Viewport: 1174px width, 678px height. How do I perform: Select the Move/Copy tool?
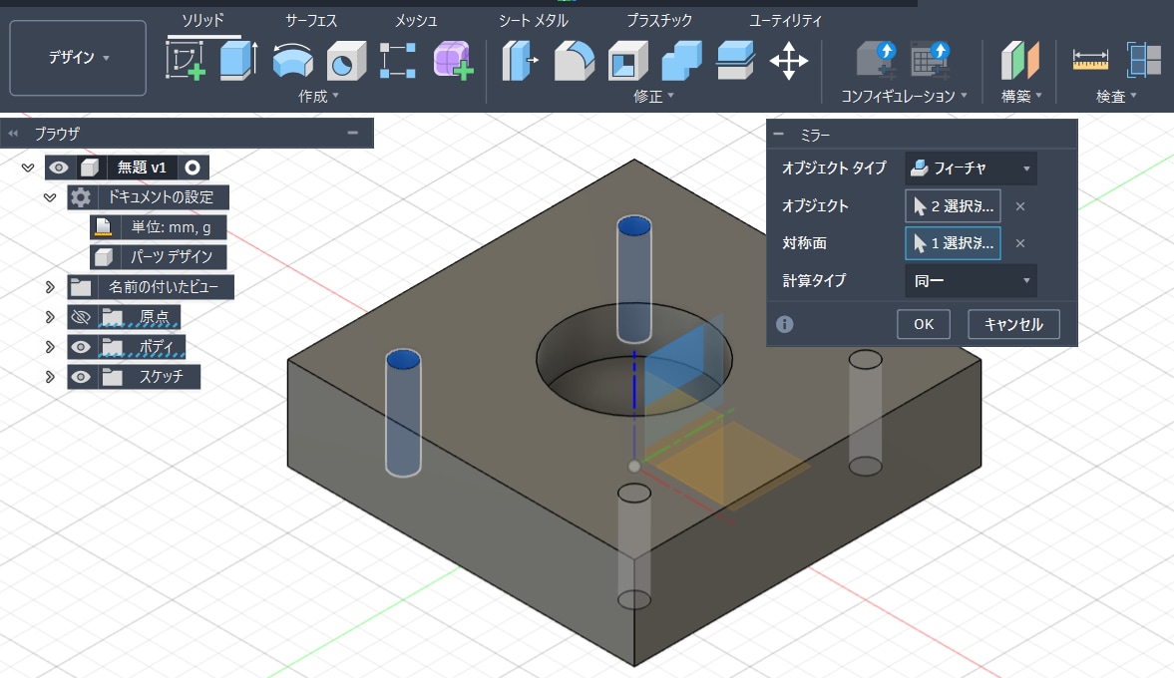pos(788,61)
